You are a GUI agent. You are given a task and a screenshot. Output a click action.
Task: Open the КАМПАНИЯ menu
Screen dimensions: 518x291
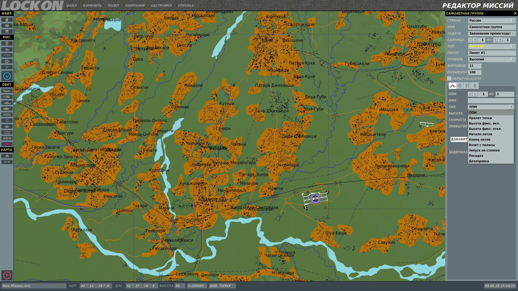[135, 6]
